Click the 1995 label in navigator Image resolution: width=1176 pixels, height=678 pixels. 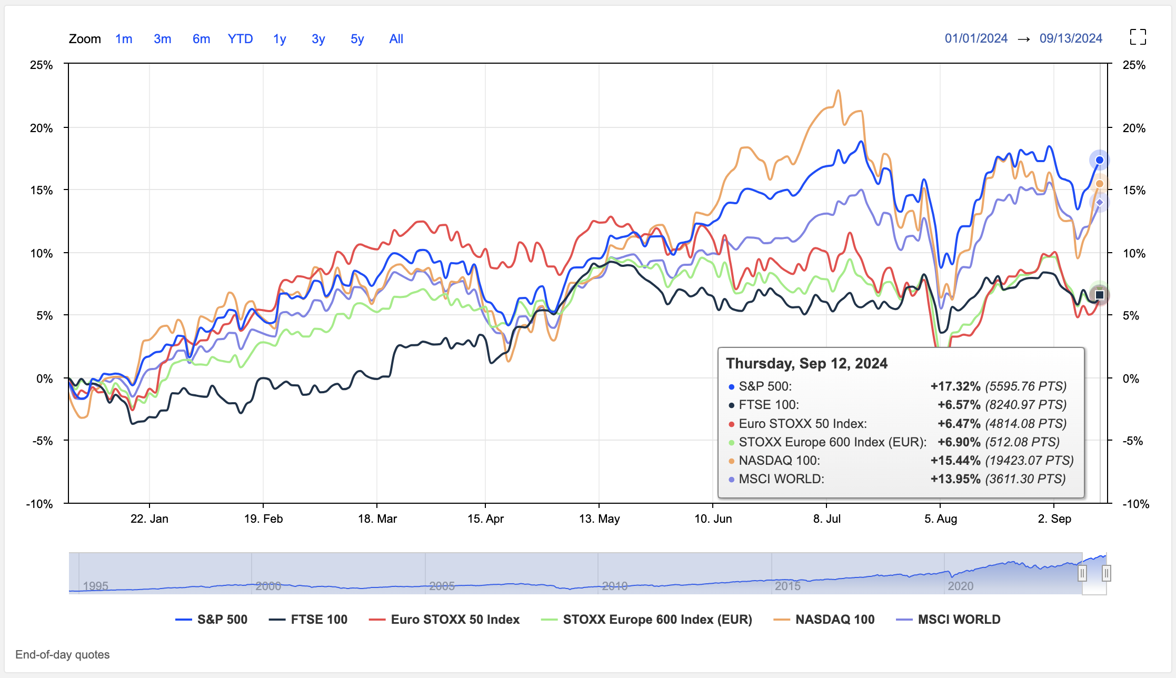click(95, 586)
